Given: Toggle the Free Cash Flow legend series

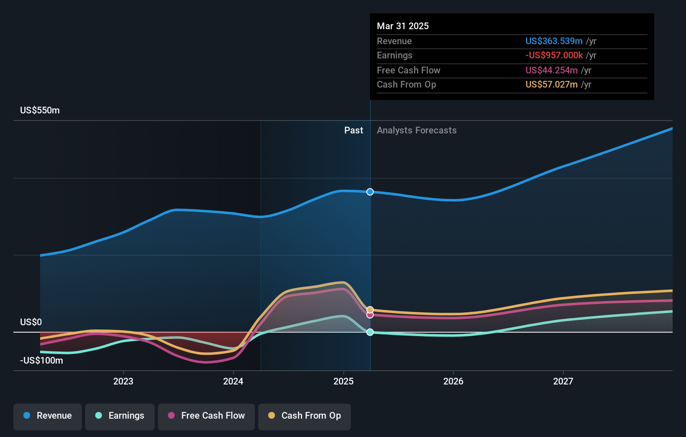Looking at the screenshot, I should (x=206, y=417).
